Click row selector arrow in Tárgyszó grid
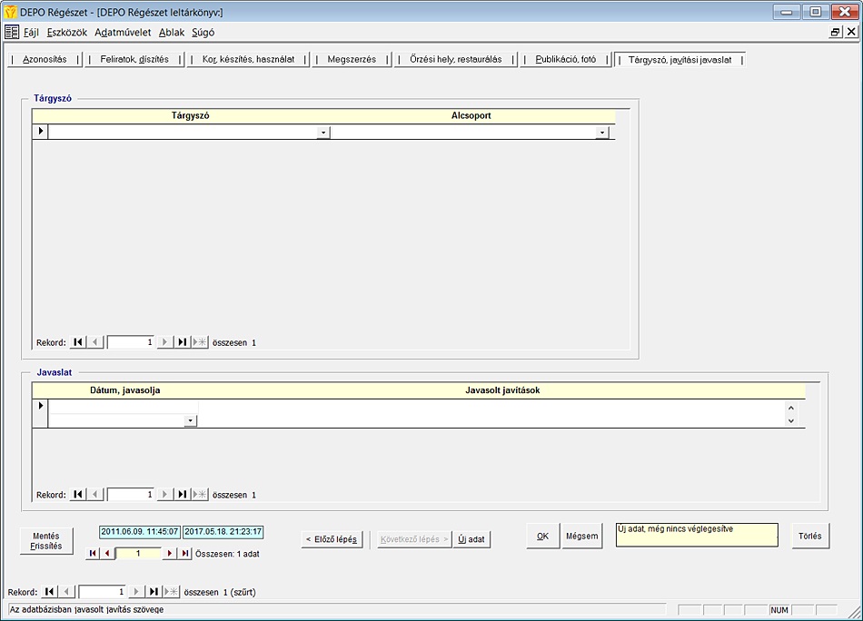This screenshot has height=621, width=863. [x=40, y=132]
